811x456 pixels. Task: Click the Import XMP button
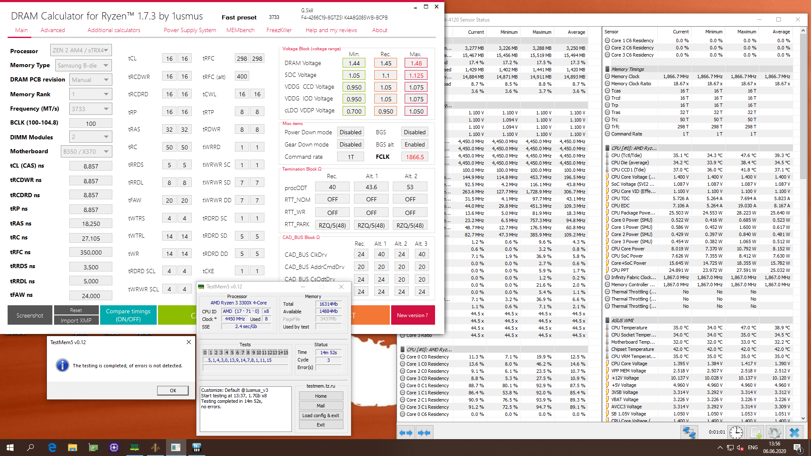pyautogui.click(x=76, y=320)
